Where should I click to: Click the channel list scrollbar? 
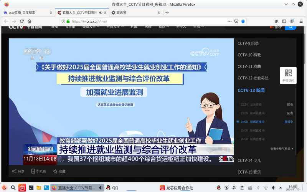pyautogui.click(x=295, y=121)
